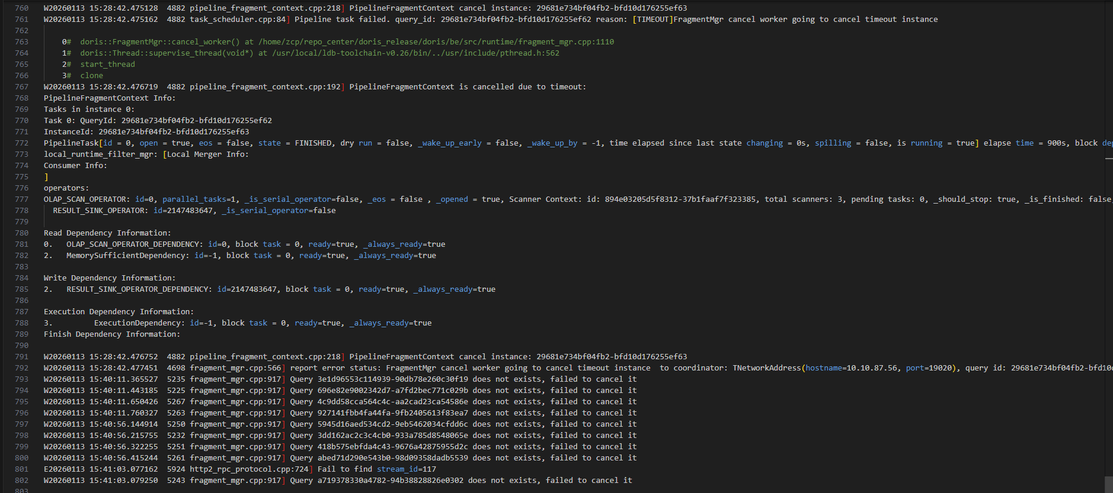1113x493 pixels.
Task: Click hostname=10.10.87.56 in coordinator line
Action: (851, 368)
